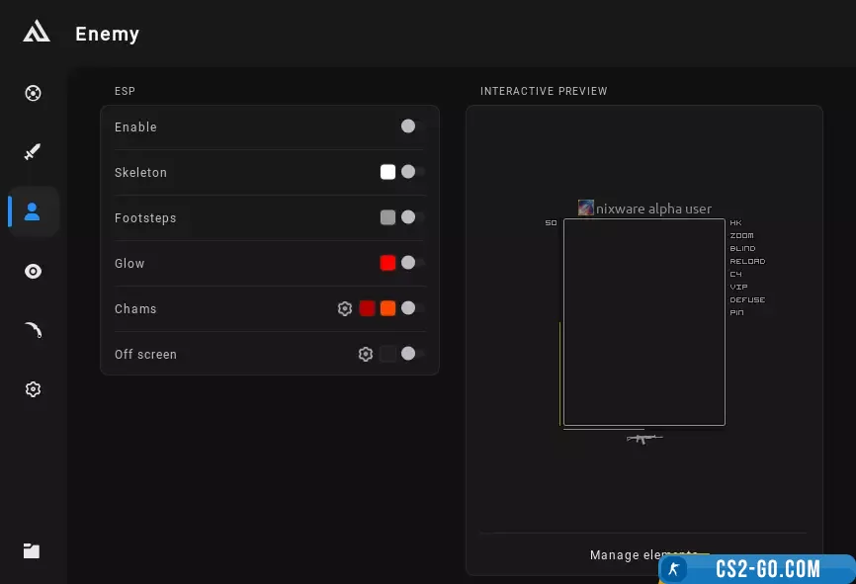Open the aimbot target icon in sidebar
Viewport: 856px width, 584px height.
33,94
